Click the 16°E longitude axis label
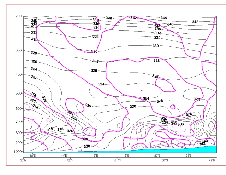 [x=95, y=156]
